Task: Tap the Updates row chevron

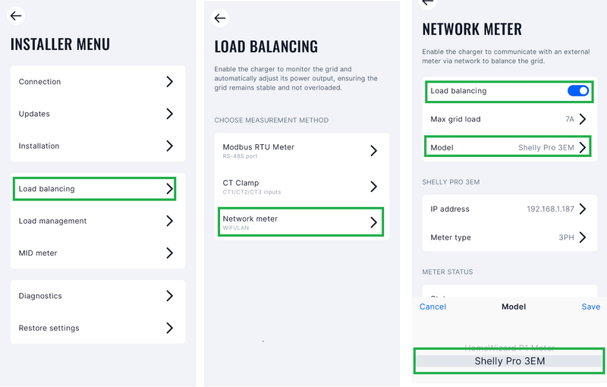Action: [x=169, y=114]
